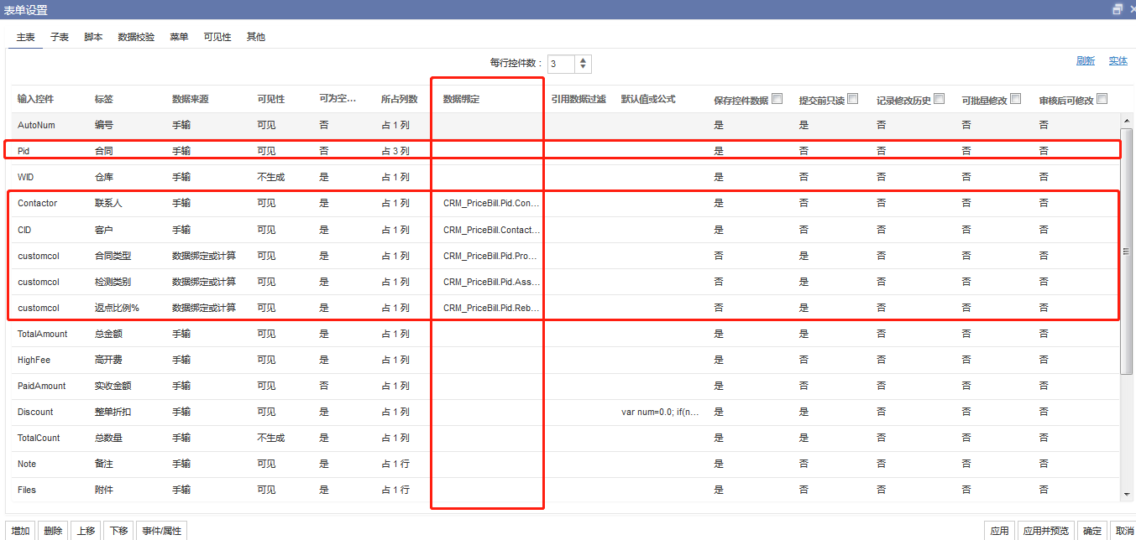Select the 数据校验 tab
The image size is (1136, 540).
(x=136, y=37)
